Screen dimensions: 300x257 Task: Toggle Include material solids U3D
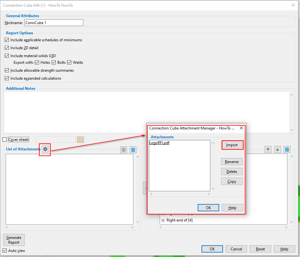click(7, 56)
